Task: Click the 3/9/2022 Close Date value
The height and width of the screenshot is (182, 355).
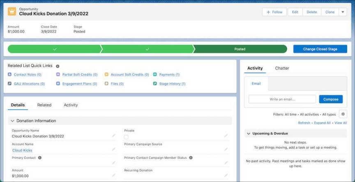Action: click(x=48, y=32)
